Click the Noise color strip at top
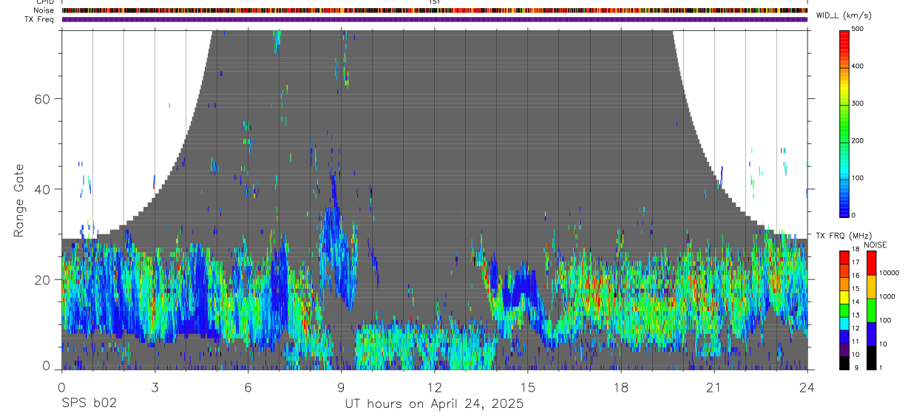 tap(435, 10)
